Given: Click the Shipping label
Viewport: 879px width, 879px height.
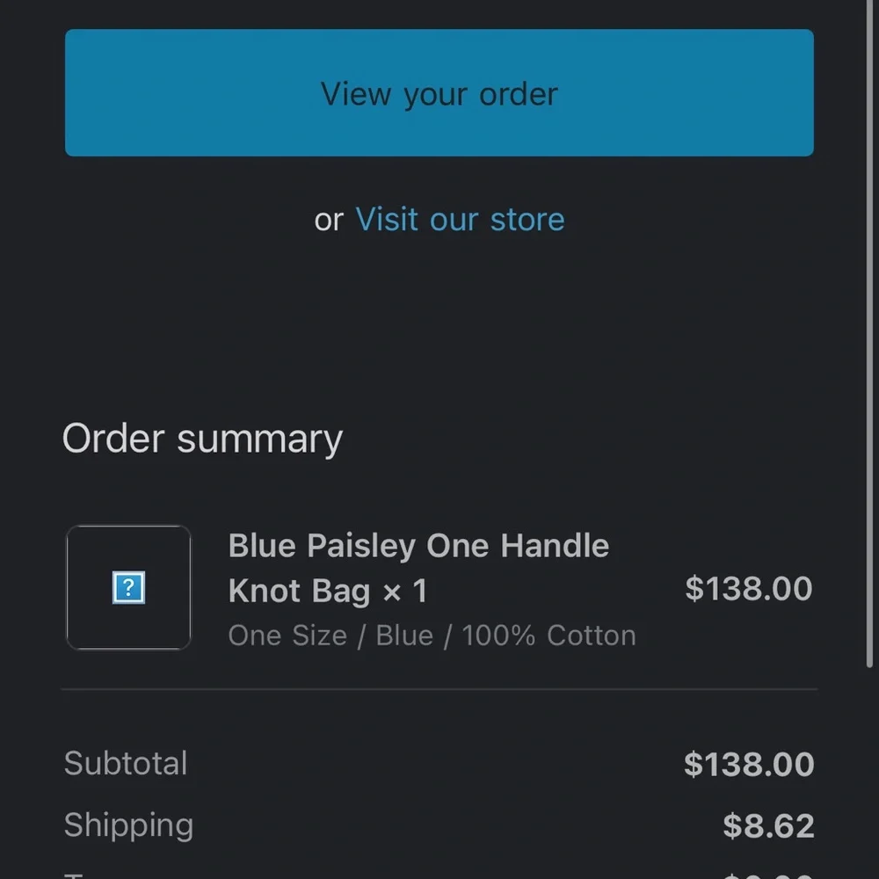Looking at the screenshot, I should click(128, 825).
